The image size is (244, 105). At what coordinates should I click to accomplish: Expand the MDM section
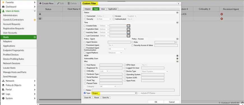(177, 56)
